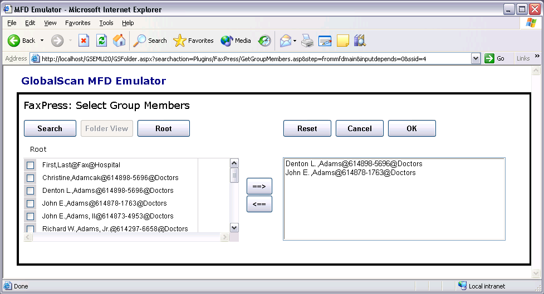Screen dimensions: 544x294
Task: Check the First,Last@Fax@Hospital checkbox
Action: pyautogui.click(x=31, y=165)
